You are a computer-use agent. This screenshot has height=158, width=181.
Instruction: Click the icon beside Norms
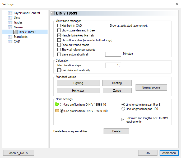point(10,27)
